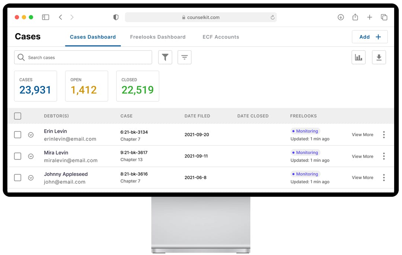The height and width of the screenshot is (255, 402).
Task: Open the kebab menu for Johnny Appleseed
Action: click(384, 177)
